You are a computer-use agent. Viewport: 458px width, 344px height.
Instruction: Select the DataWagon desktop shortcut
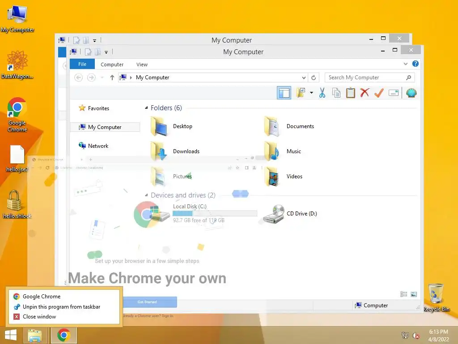point(17,64)
